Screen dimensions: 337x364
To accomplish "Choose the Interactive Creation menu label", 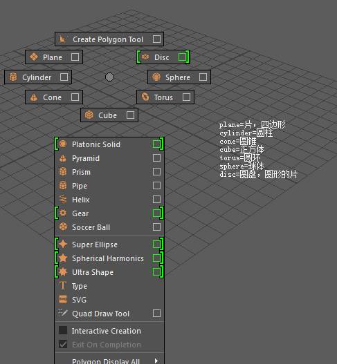I will pyautogui.click(x=107, y=331).
